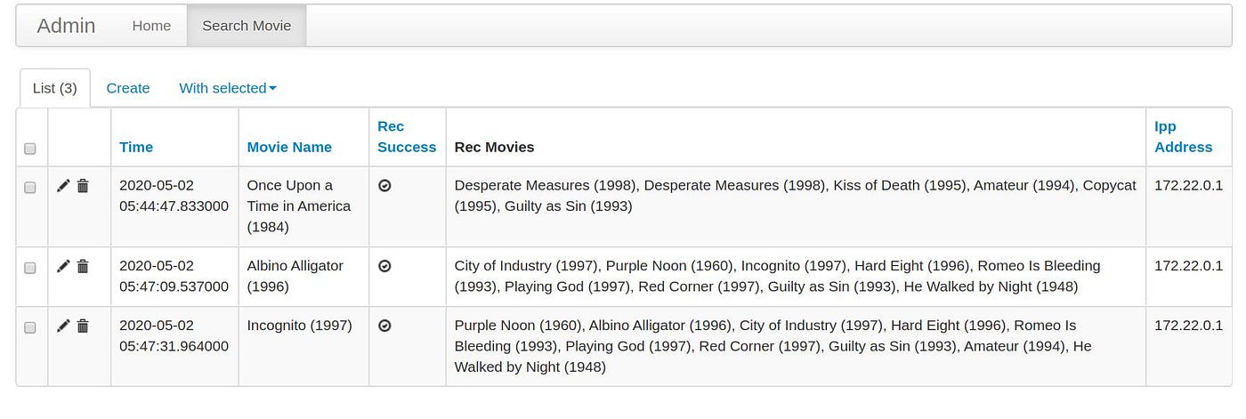
Task: Delete the Incognito (1997) record
Action: (x=83, y=326)
